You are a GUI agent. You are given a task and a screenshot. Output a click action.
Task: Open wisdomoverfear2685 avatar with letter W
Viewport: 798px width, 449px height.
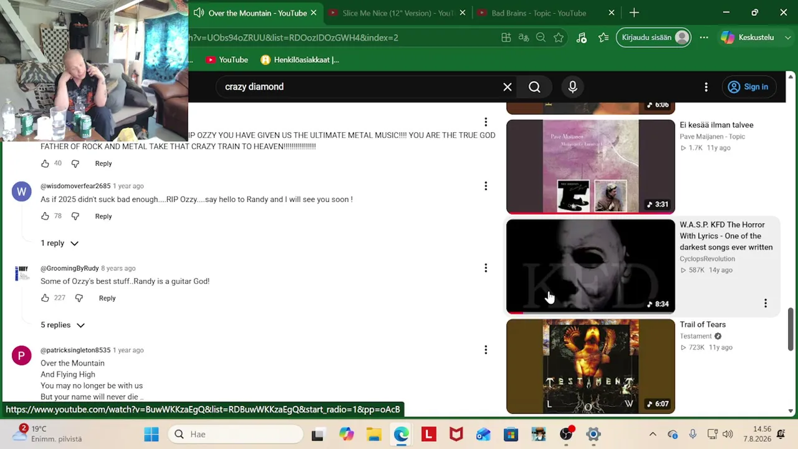(x=22, y=191)
